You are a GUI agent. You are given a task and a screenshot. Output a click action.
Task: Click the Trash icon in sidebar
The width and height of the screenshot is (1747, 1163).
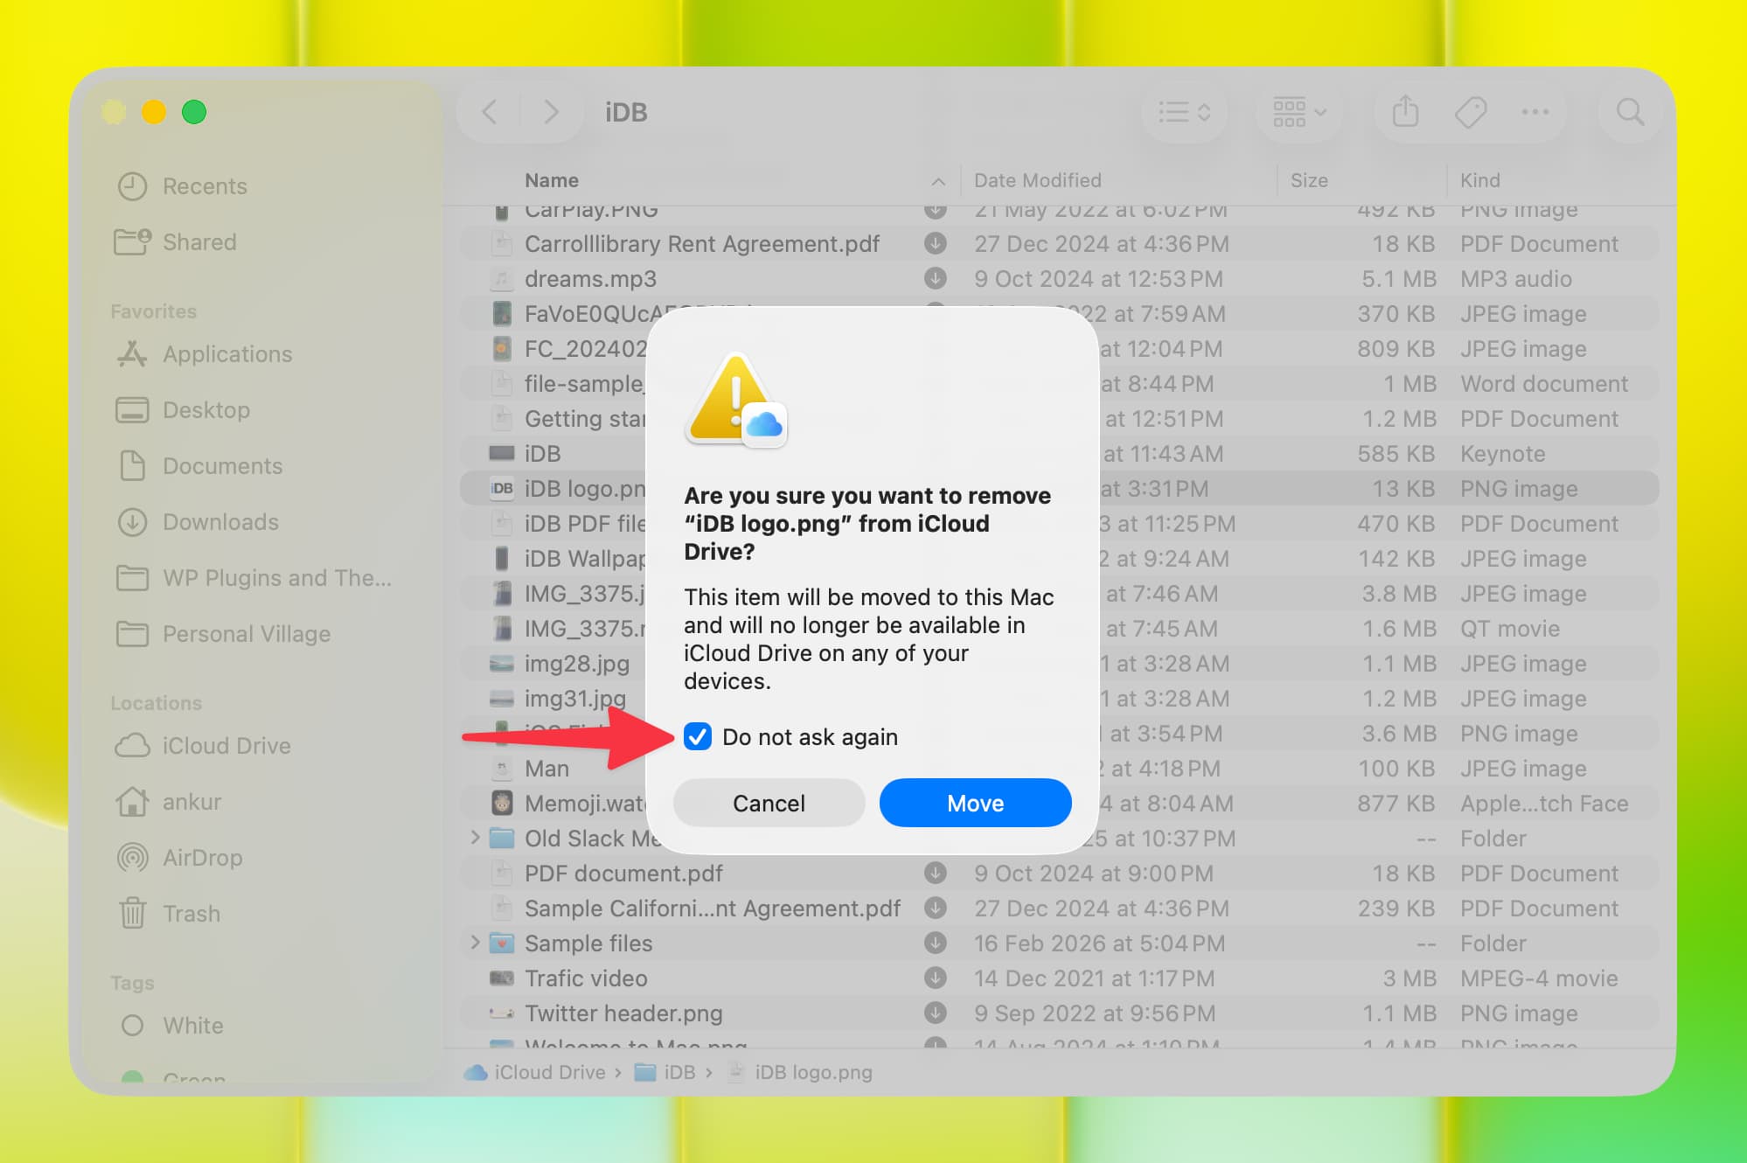point(132,914)
